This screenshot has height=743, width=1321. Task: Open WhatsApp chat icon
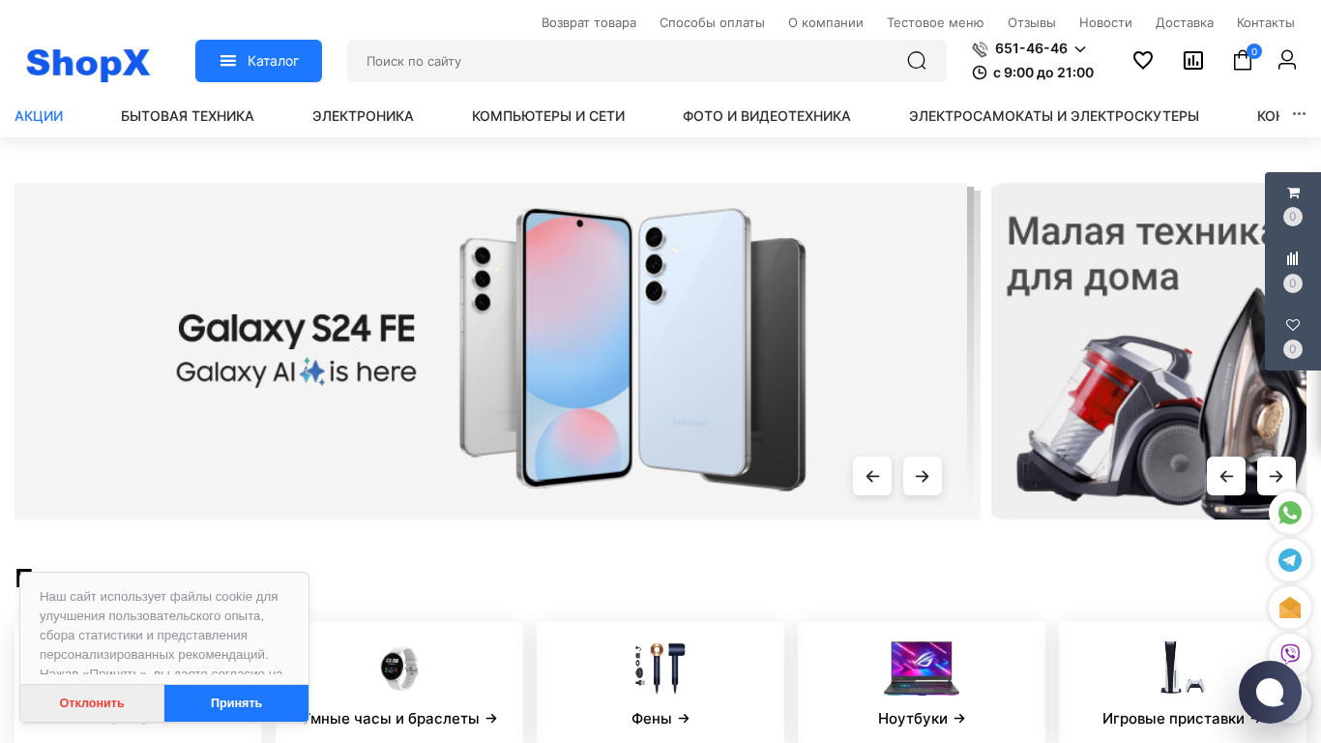(1290, 513)
